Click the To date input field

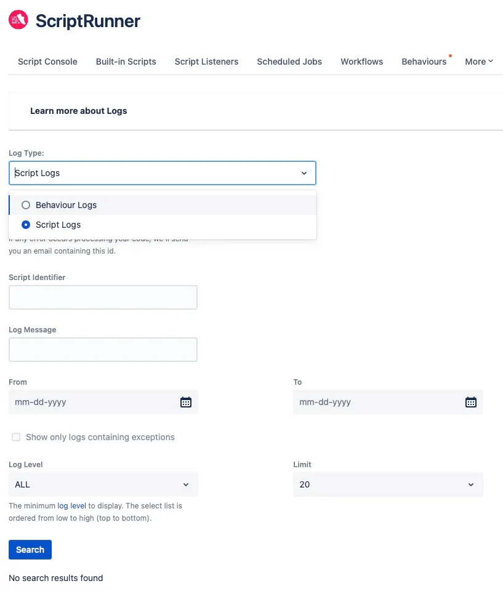(x=388, y=402)
